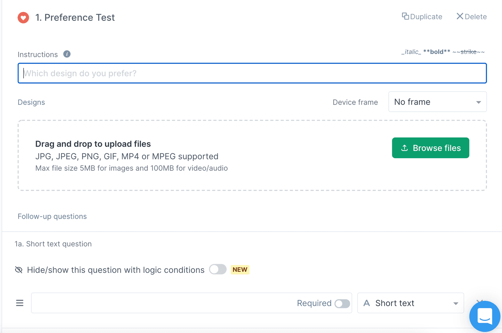Enable hide/show question with logic conditions
Screen dimensions: 502x333
(218, 269)
